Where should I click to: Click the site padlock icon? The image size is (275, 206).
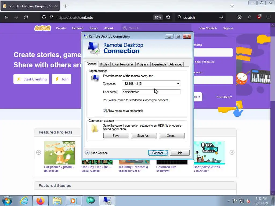pos(51,17)
